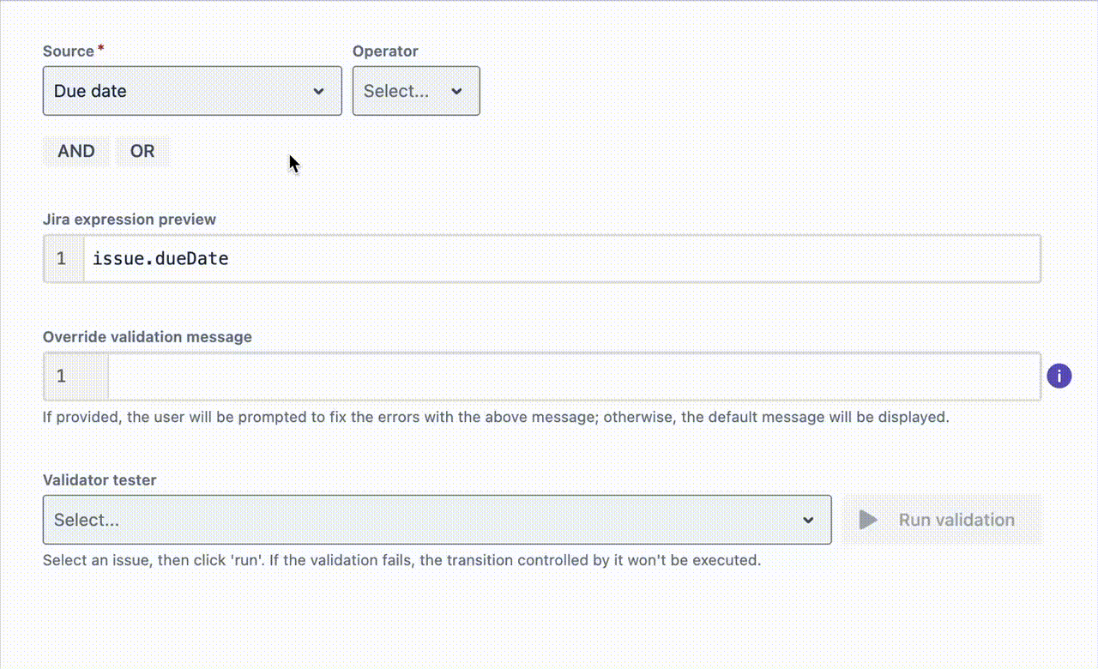The width and height of the screenshot is (1098, 669).
Task: Open the Operator selection dropdown
Action: 416,91
